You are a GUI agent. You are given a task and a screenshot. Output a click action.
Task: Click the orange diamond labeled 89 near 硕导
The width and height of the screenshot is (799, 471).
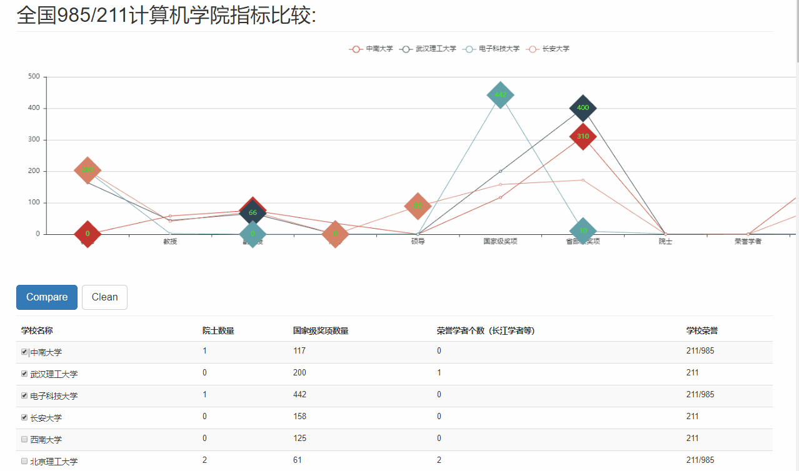click(418, 206)
